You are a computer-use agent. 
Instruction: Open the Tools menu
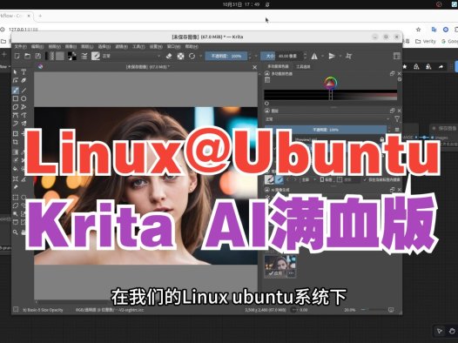pyautogui.click(x=138, y=47)
